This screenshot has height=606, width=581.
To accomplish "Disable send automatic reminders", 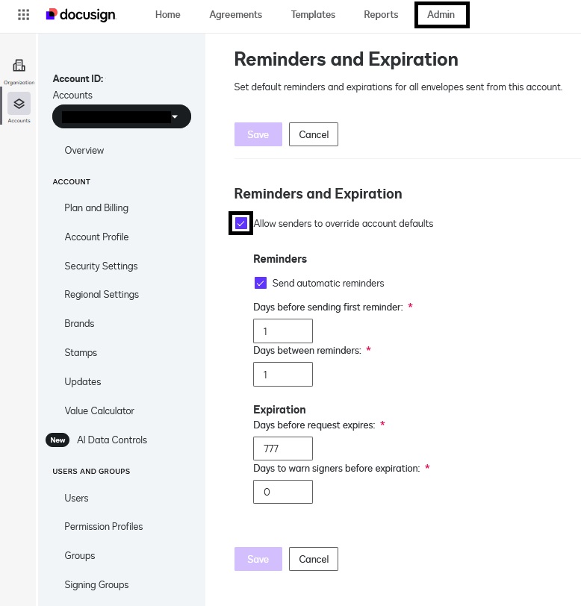I will click(x=261, y=283).
